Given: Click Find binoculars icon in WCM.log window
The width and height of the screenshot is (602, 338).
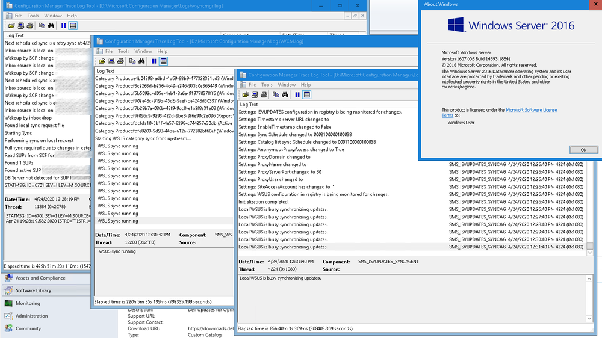Looking at the screenshot, I should tap(141, 61).
